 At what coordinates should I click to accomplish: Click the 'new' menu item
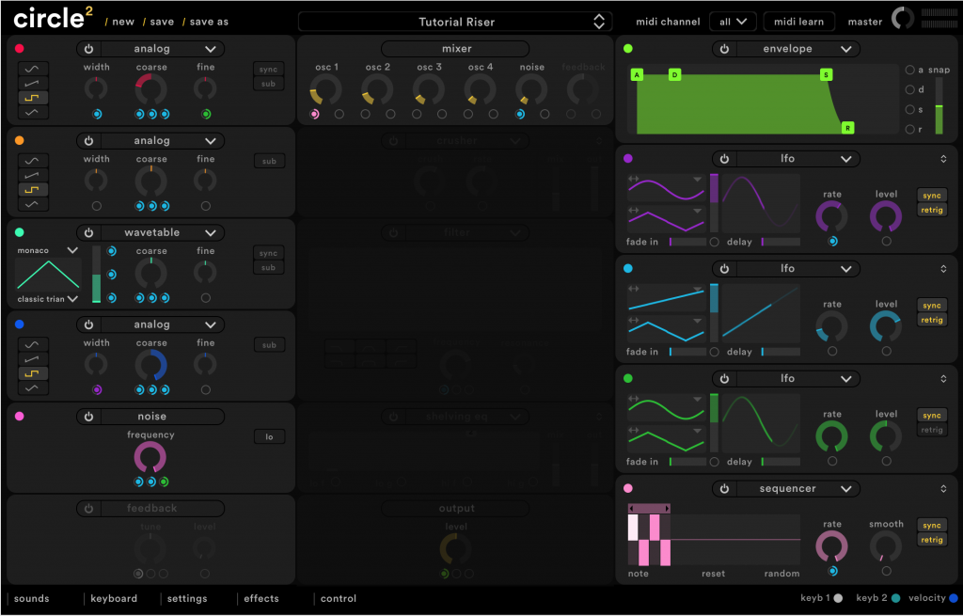pyautogui.click(x=123, y=22)
